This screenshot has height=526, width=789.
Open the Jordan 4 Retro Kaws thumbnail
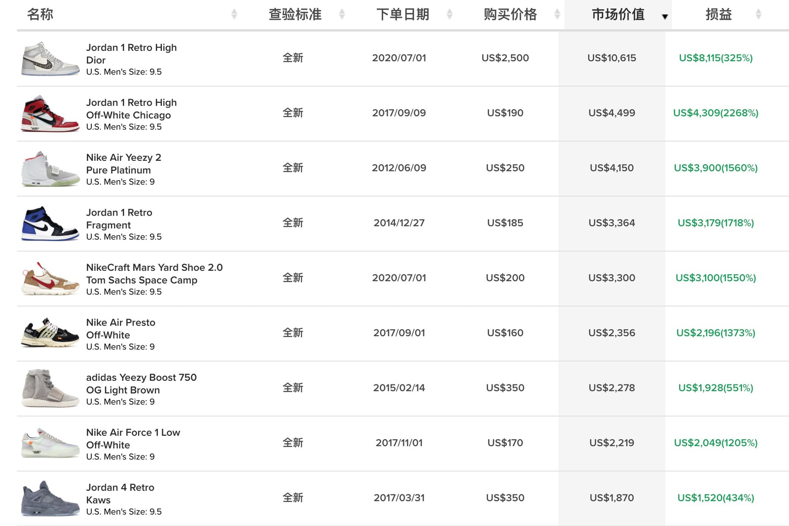(x=49, y=498)
